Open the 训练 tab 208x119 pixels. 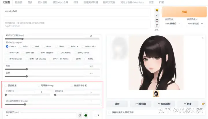tap(76, 2)
